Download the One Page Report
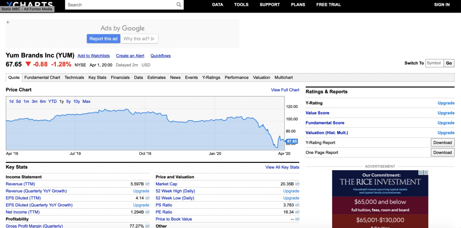The image size is (461, 228). (443, 153)
